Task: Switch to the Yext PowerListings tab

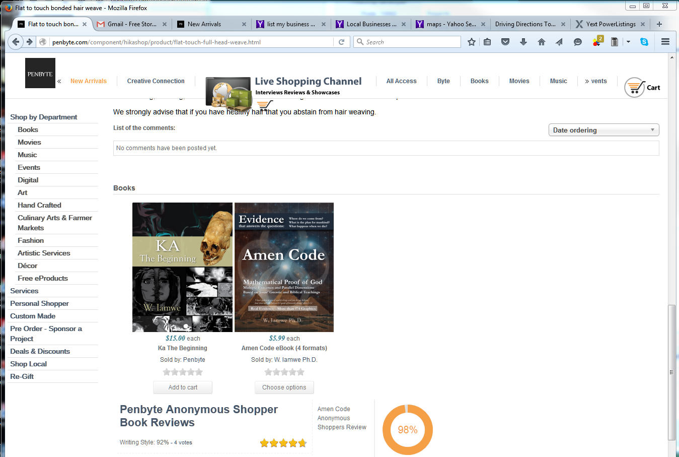Action: pyautogui.click(x=610, y=24)
